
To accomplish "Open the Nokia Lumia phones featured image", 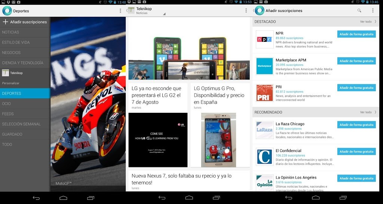I will [189, 48].
